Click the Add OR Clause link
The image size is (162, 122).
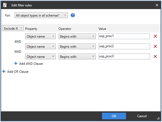pyautogui.click(x=18, y=72)
